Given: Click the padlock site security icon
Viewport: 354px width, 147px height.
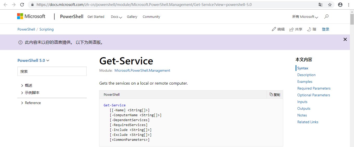Looking at the screenshot, I should [x=32, y=5].
